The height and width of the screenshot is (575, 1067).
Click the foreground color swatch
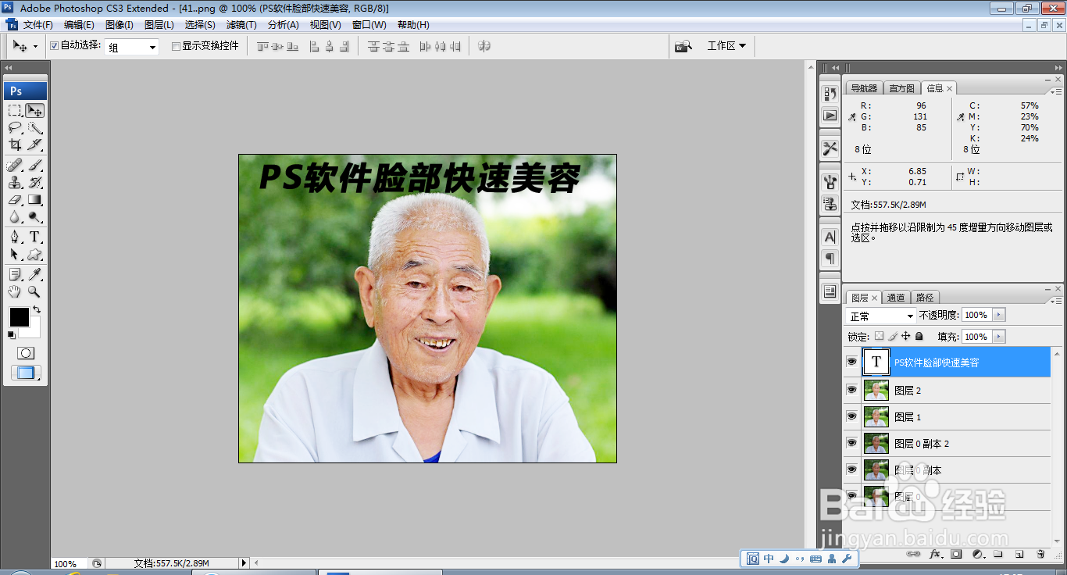click(x=19, y=316)
